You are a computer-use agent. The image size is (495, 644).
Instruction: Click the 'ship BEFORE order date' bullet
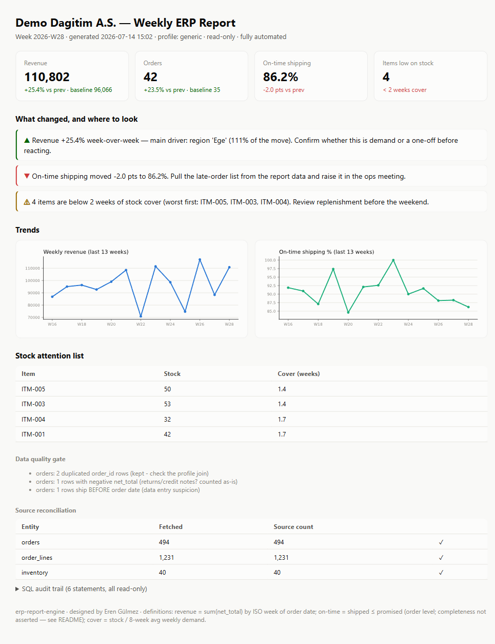pos(118,490)
